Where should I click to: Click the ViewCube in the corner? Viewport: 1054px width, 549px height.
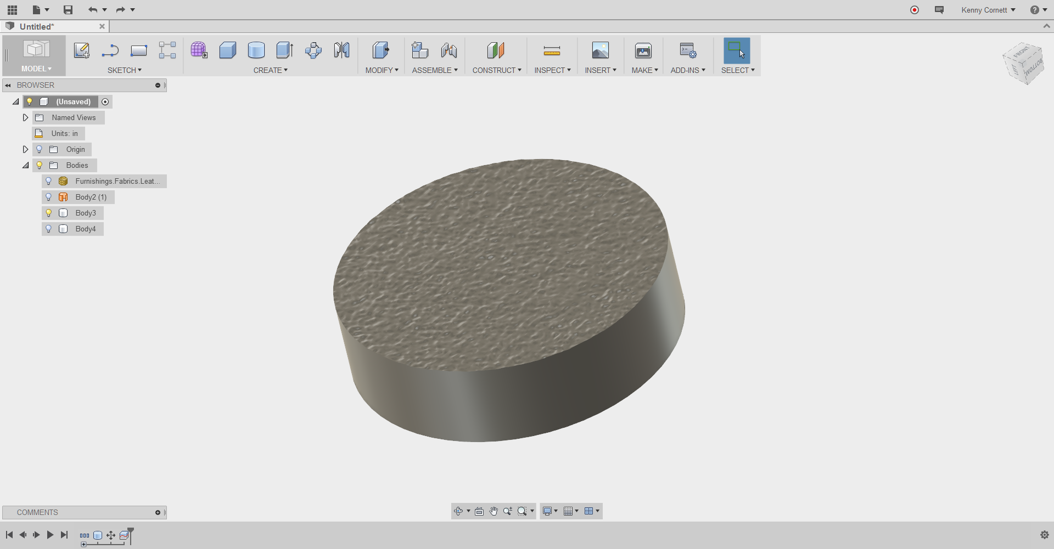point(1023,63)
